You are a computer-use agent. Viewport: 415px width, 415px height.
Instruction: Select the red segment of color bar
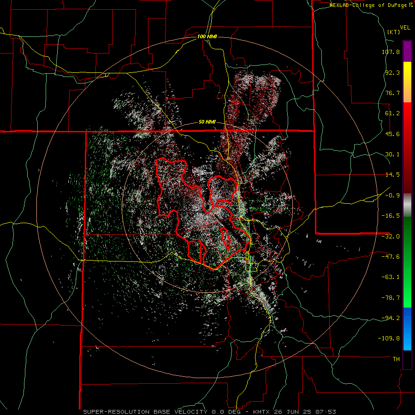click(407, 148)
